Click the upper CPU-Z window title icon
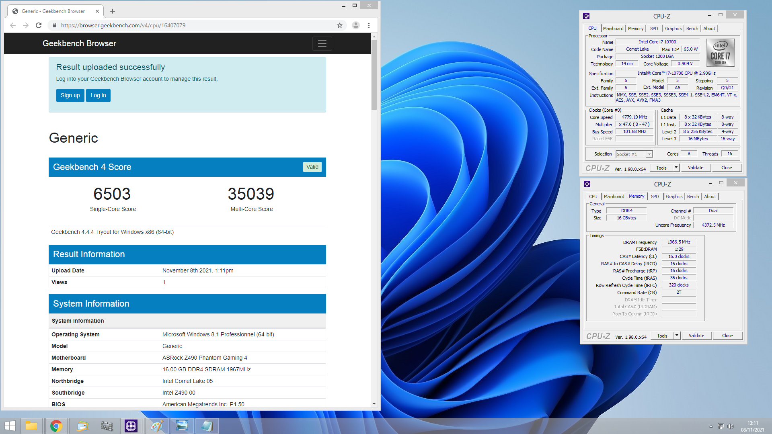Screen dimensions: 772x434 (586, 16)
